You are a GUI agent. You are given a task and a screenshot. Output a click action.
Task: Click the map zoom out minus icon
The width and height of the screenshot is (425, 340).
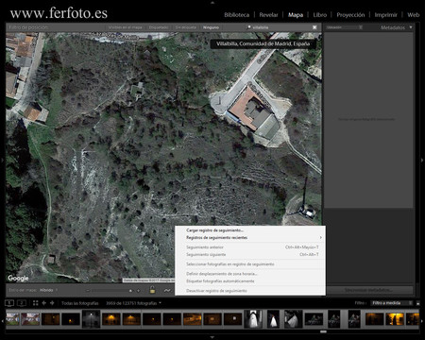[88, 290]
